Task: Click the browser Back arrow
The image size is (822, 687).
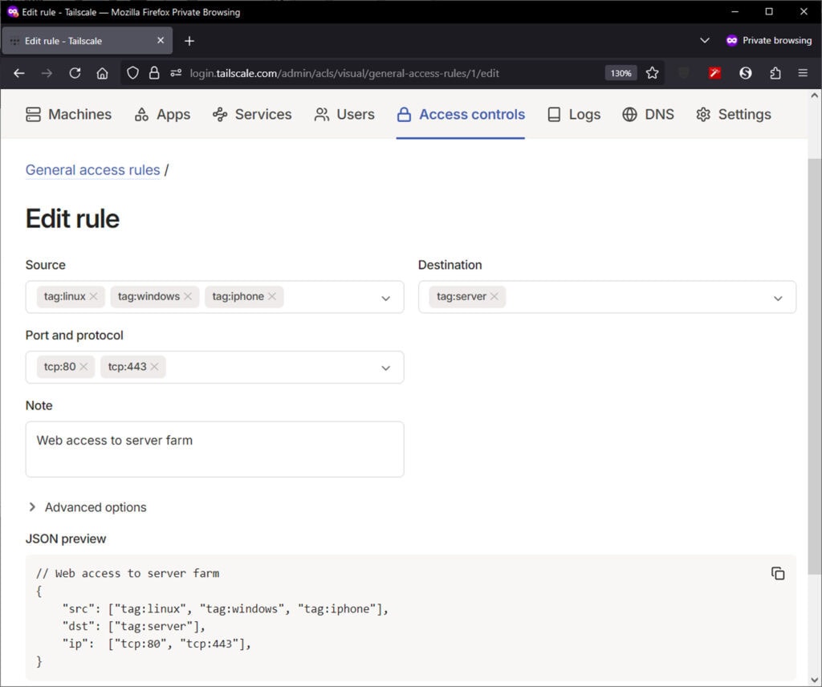Action: (x=19, y=73)
